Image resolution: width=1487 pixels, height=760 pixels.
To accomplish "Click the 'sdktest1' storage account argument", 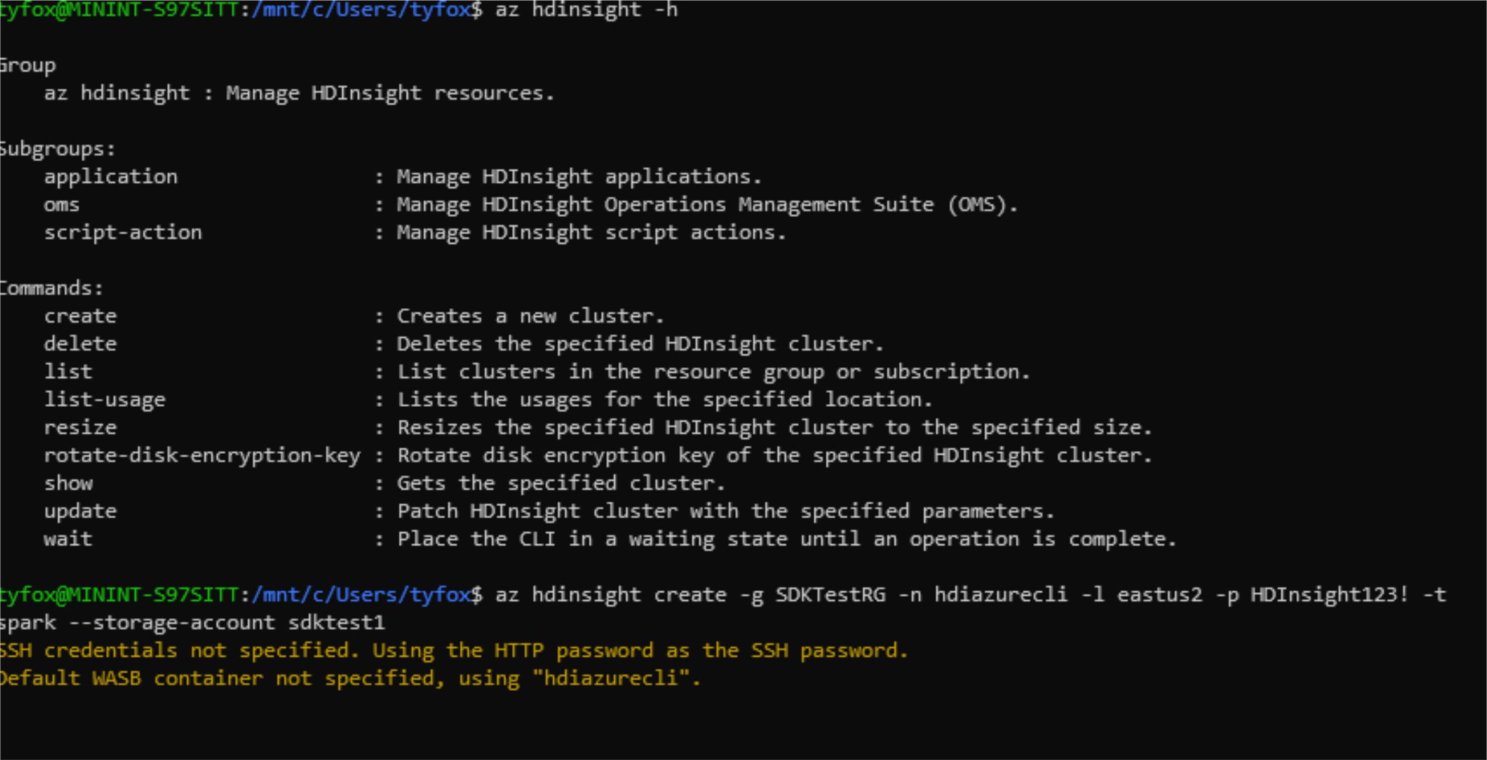I will [336, 623].
